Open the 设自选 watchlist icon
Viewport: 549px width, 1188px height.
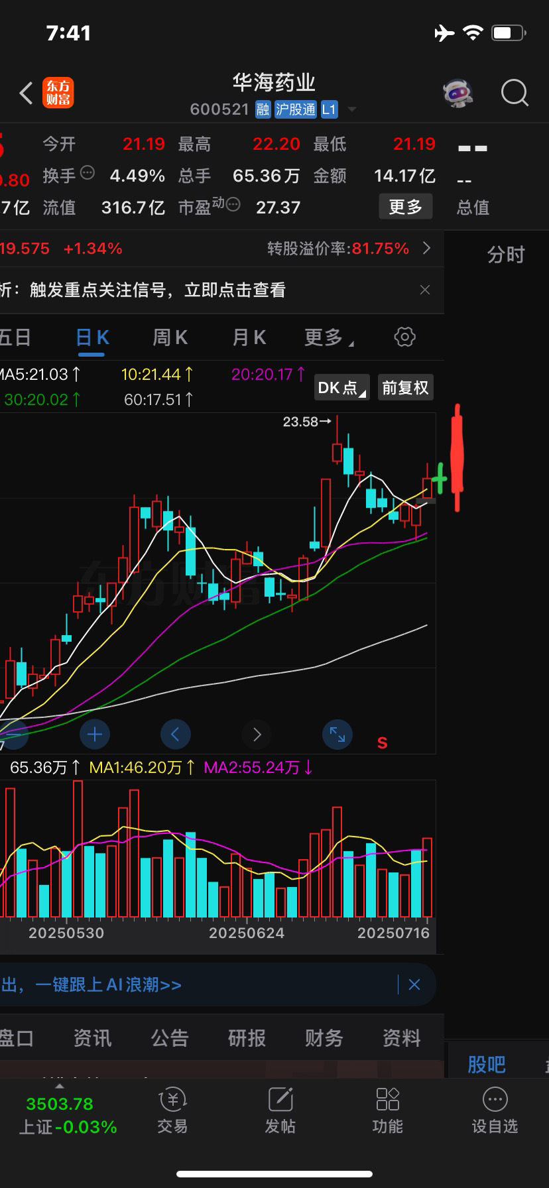pos(495,1111)
